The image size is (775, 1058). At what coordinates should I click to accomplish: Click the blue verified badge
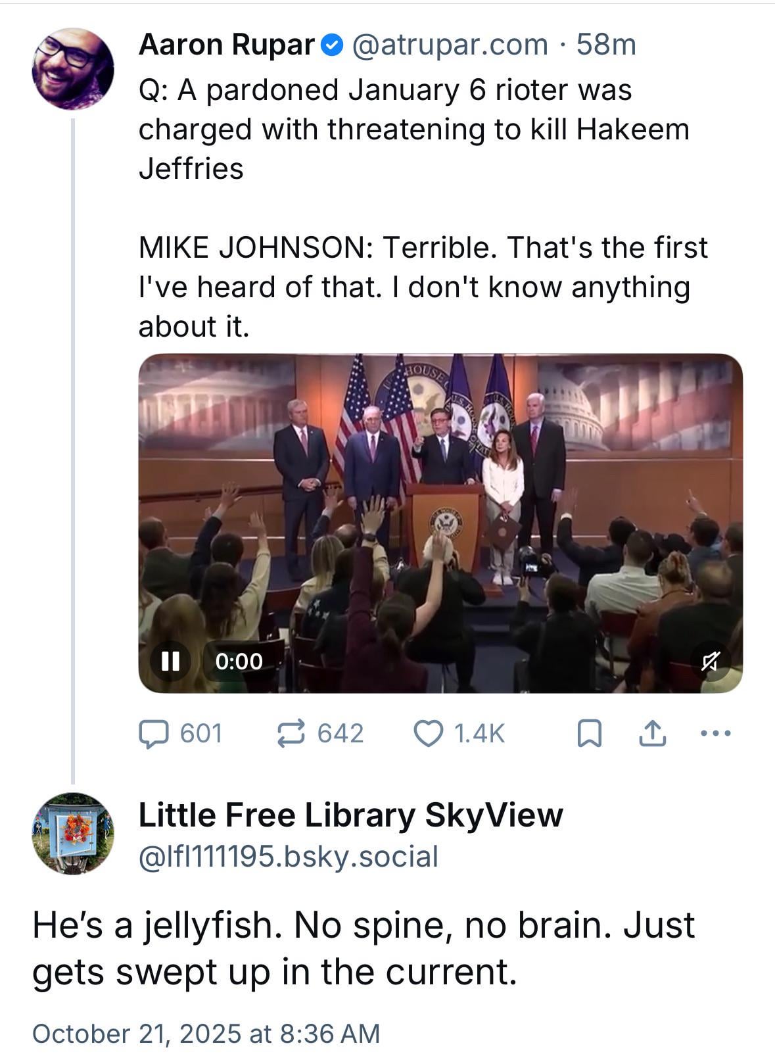[333, 45]
